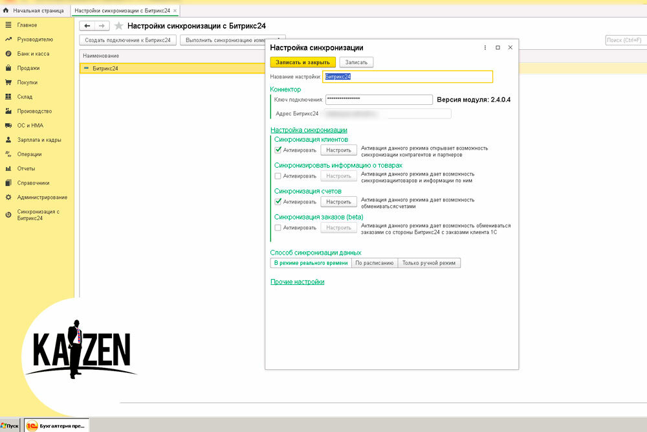This screenshot has height=432, width=647.
Task: Open Справочники menu item
Action: [34, 183]
